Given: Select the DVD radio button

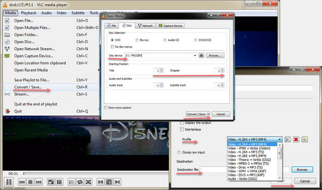Looking at the screenshot, I should pyautogui.click(x=112, y=40).
